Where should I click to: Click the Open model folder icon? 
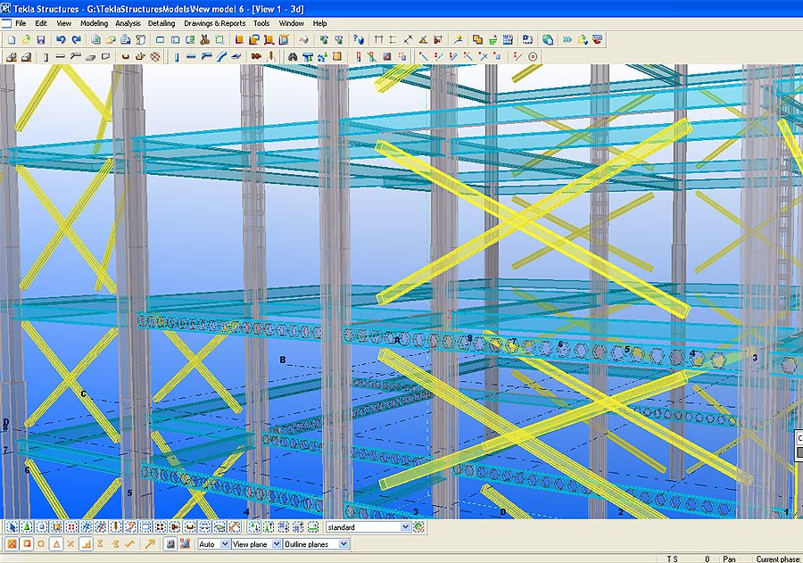(x=26, y=40)
